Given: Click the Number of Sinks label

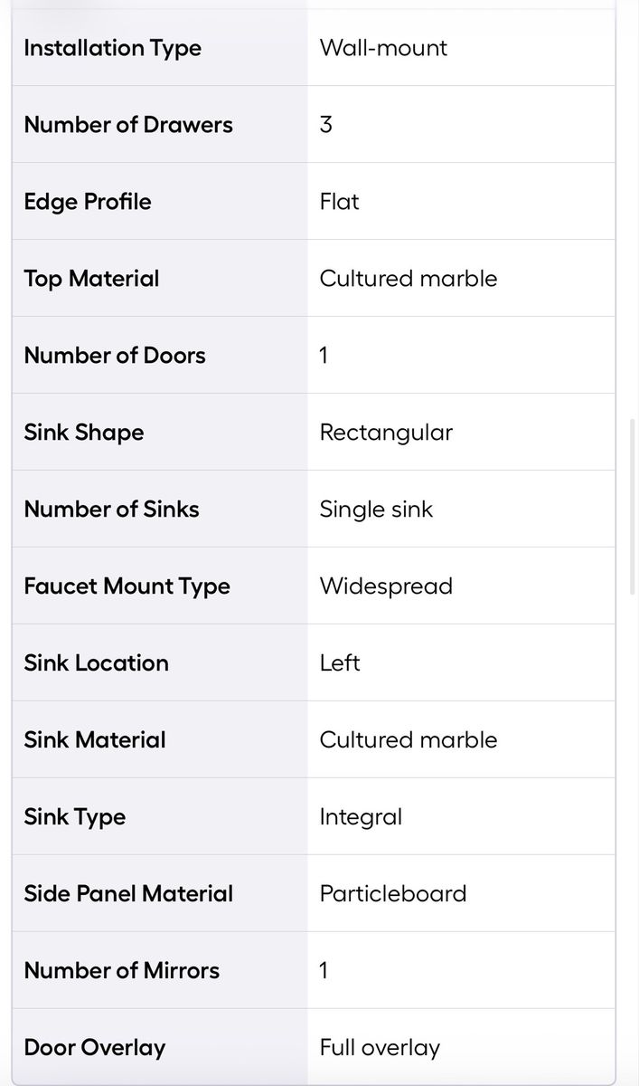Looking at the screenshot, I should pos(111,510).
